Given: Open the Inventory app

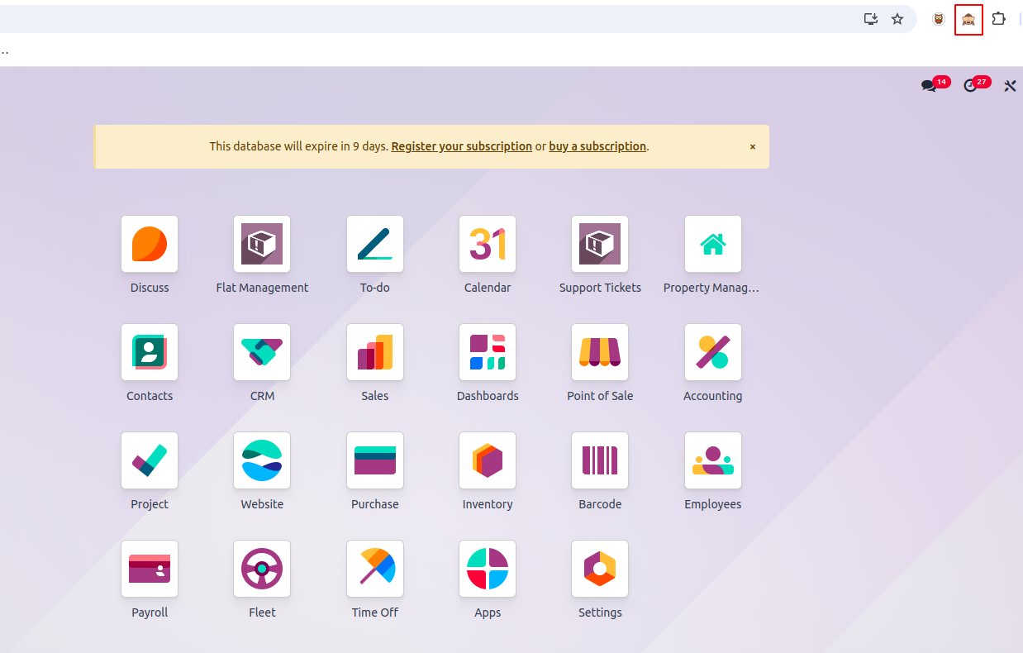Looking at the screenshot, I should [x=488, y=460].
